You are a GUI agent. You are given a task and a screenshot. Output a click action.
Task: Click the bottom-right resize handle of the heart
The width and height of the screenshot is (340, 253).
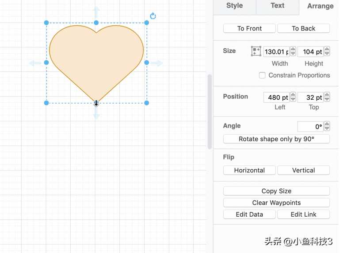tap(147, 103)
